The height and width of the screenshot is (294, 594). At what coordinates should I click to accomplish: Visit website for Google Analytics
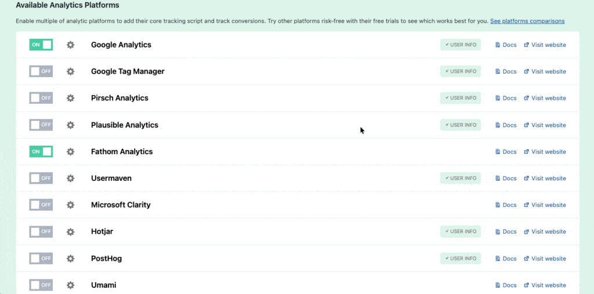click(545, 45)
